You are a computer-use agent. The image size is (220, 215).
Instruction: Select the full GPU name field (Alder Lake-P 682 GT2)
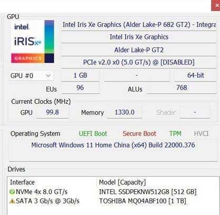(139, 25)
